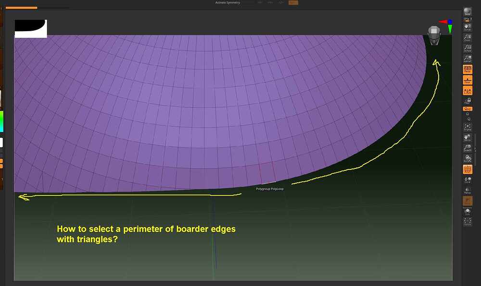The height and width of the screenshot is (286, 481).
Task: Click the Actual size button
Action: point(467,48)
